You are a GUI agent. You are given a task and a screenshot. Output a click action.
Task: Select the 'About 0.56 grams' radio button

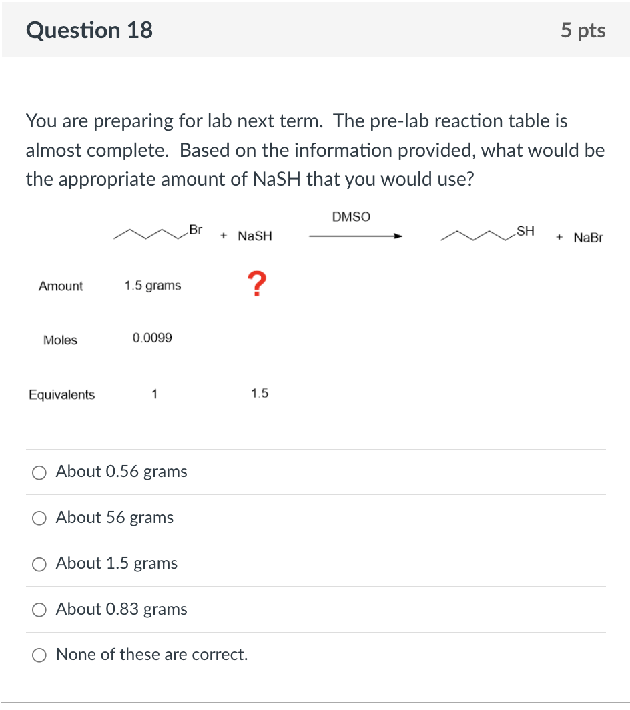(x=39, y=472)
